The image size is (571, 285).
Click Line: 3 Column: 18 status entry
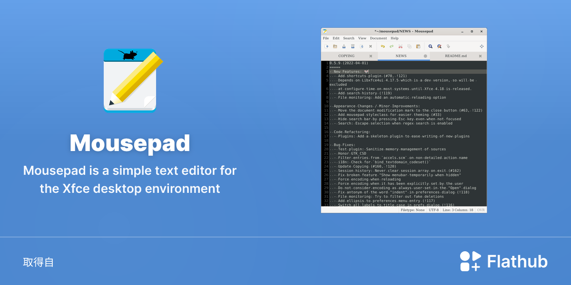coord(458,210)
